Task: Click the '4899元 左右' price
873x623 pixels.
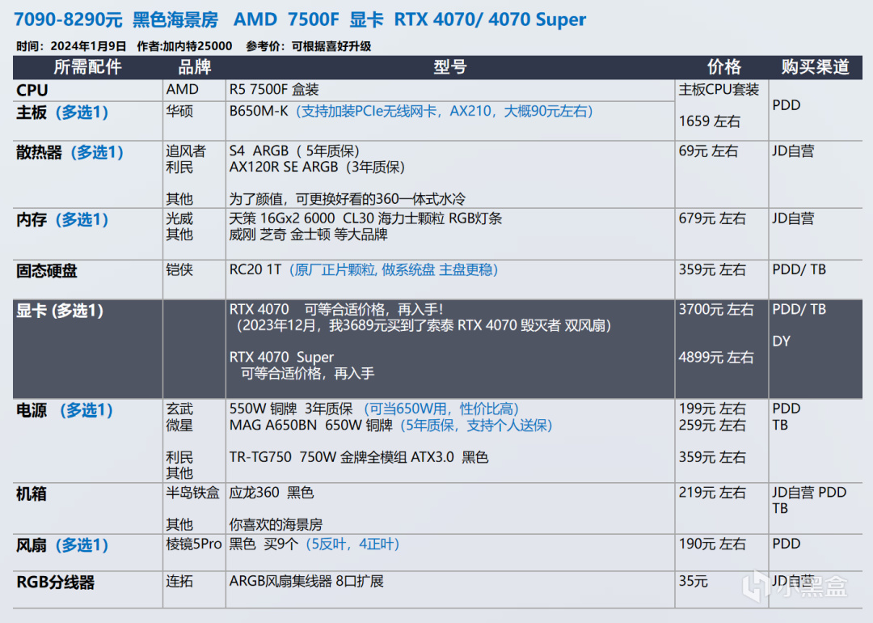Action: [716, 357]
